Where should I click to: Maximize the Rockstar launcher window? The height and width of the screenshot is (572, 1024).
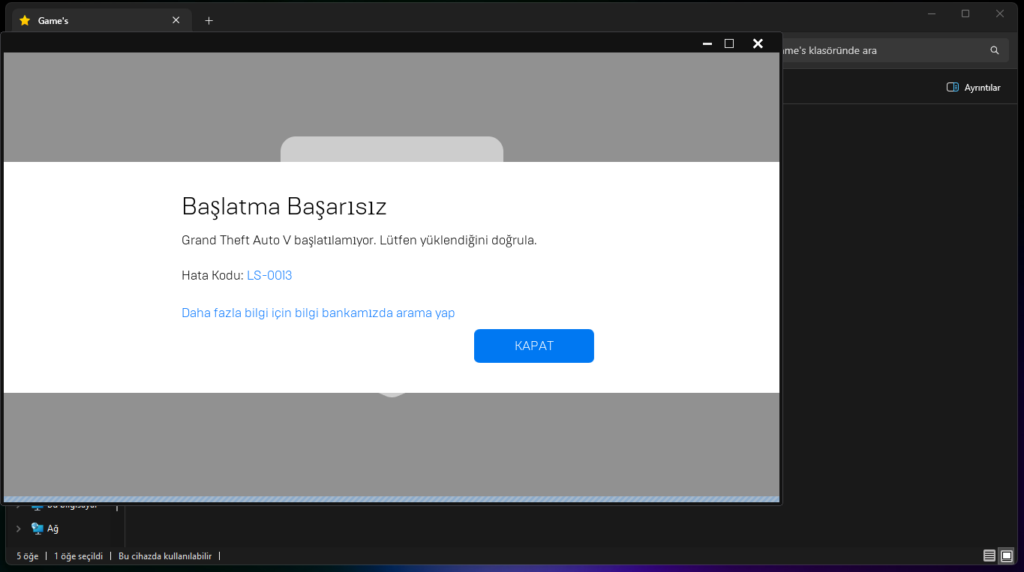point(729,43)
